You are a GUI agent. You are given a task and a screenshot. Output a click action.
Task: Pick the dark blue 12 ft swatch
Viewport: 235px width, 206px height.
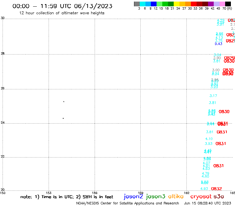pyautogui.click(x=154, y=4)
